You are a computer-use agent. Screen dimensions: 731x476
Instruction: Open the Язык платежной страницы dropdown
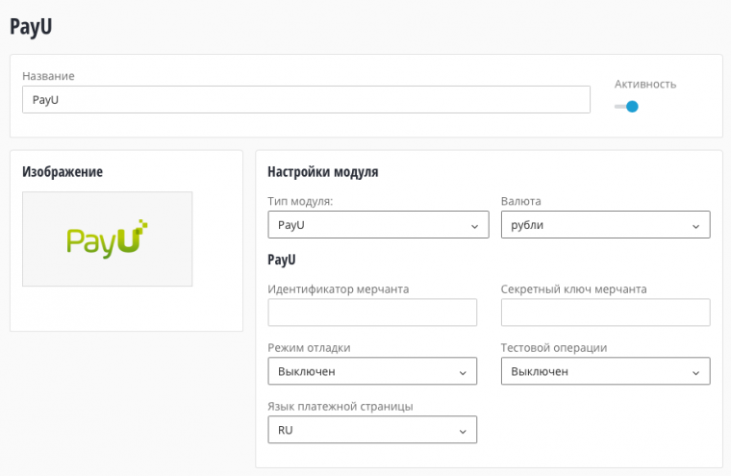371,430
